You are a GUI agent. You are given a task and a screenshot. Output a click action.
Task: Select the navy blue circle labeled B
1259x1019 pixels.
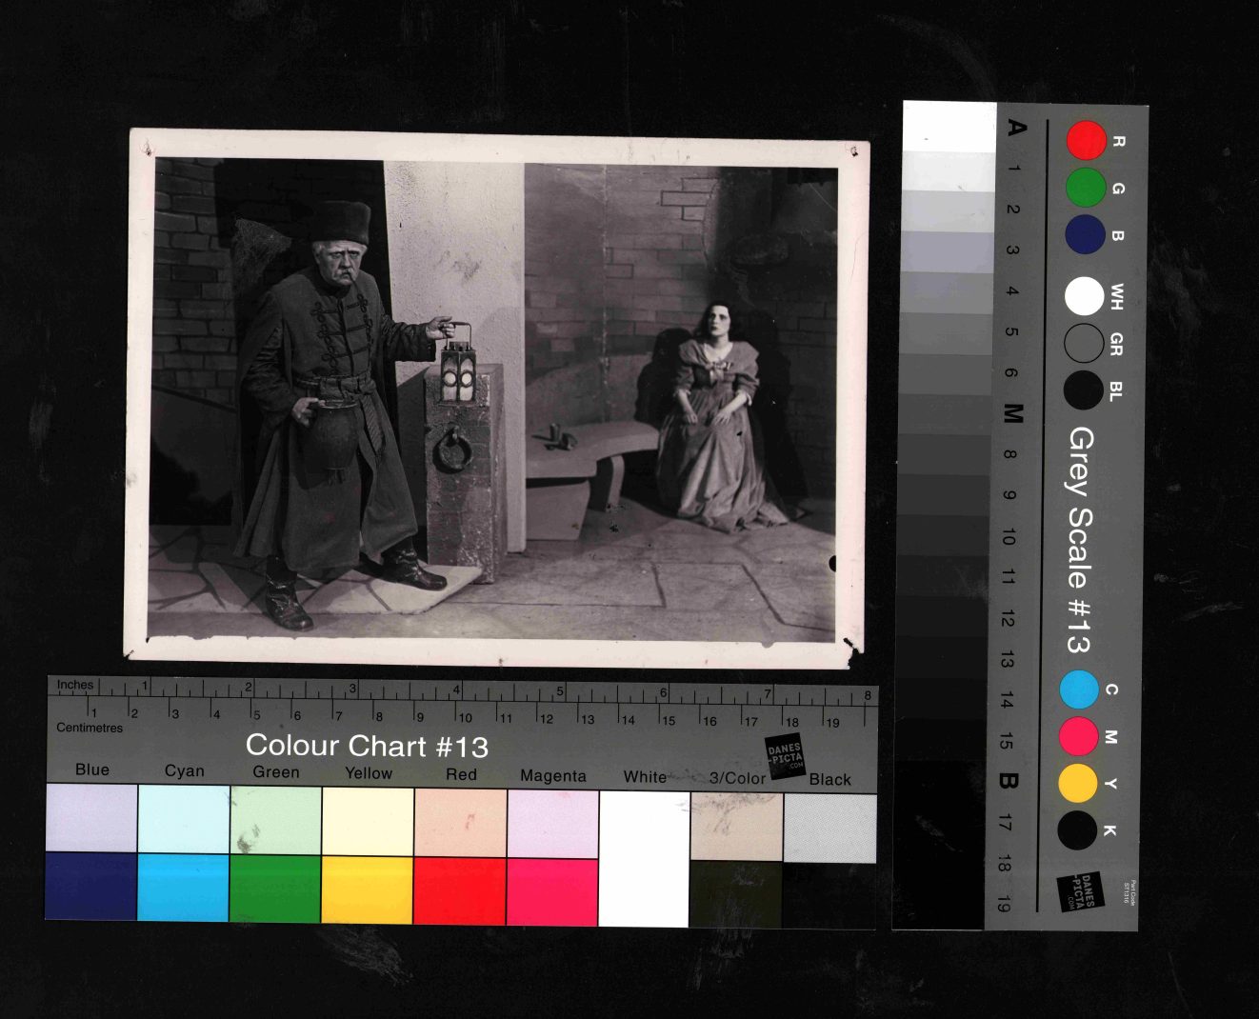1085,234
